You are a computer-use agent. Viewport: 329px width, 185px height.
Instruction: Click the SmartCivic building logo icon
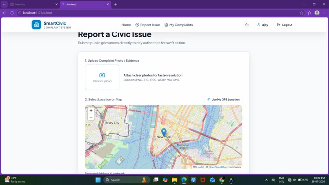(x=36, y=25)
